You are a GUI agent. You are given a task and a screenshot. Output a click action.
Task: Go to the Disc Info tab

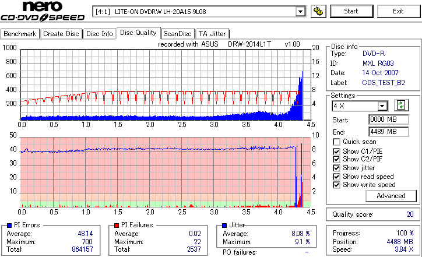tap(100, 34)
